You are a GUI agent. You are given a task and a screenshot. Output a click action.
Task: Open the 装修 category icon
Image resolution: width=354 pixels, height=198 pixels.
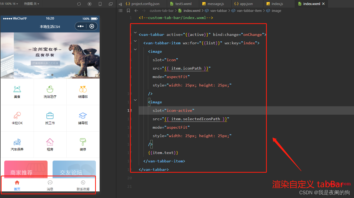pos(83,142)
